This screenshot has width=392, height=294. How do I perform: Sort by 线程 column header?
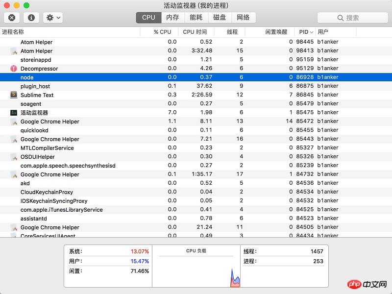229,32
